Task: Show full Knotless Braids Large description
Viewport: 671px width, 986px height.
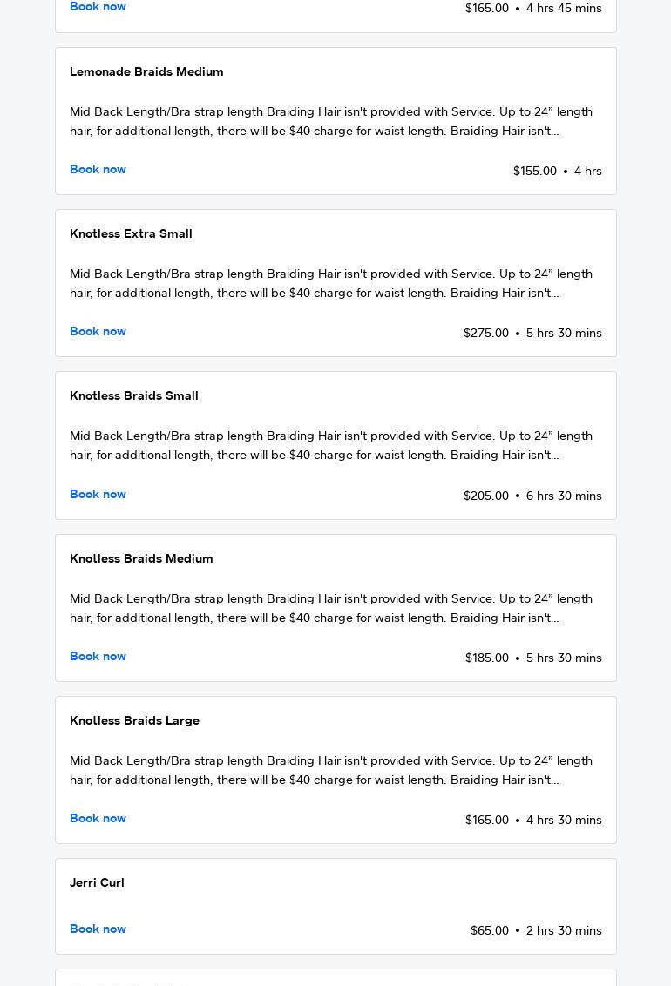Action: click(331, 771)
